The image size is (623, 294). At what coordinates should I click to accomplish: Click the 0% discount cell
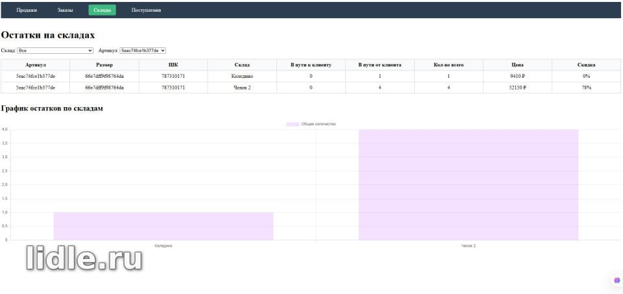point(586,77)
